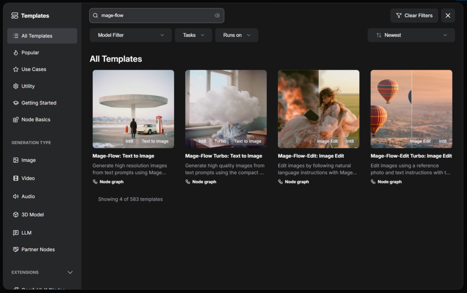
Task: Click the Mage-Flow-Edit: Image Edit title
Action: (311, 156)
